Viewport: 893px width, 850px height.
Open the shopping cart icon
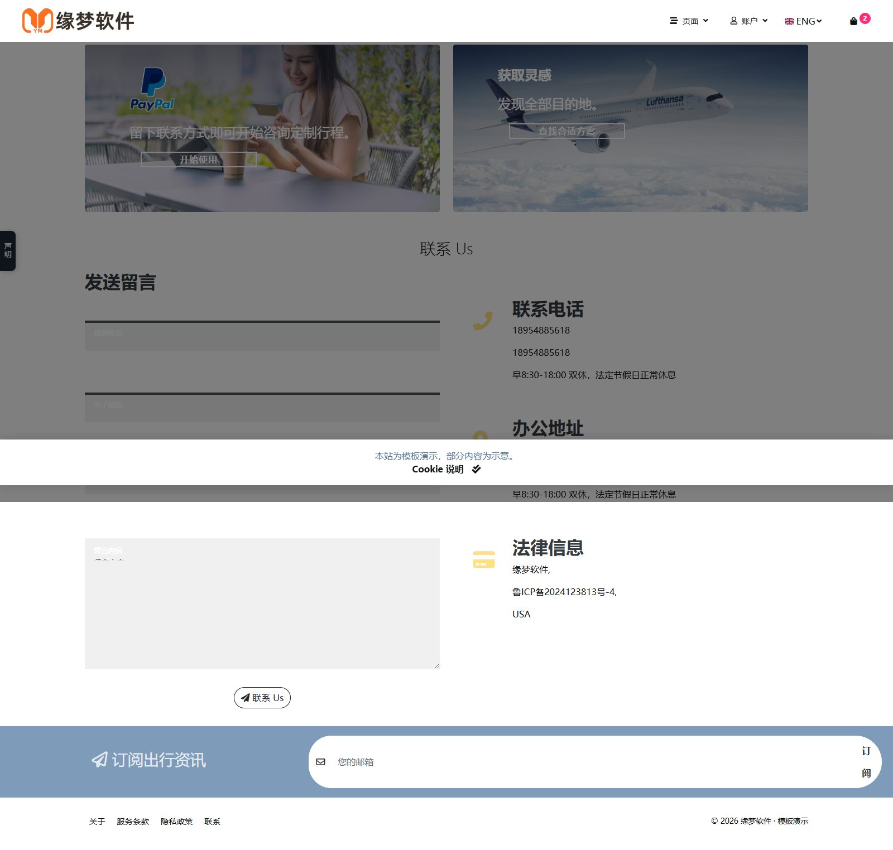coord(853,21)
